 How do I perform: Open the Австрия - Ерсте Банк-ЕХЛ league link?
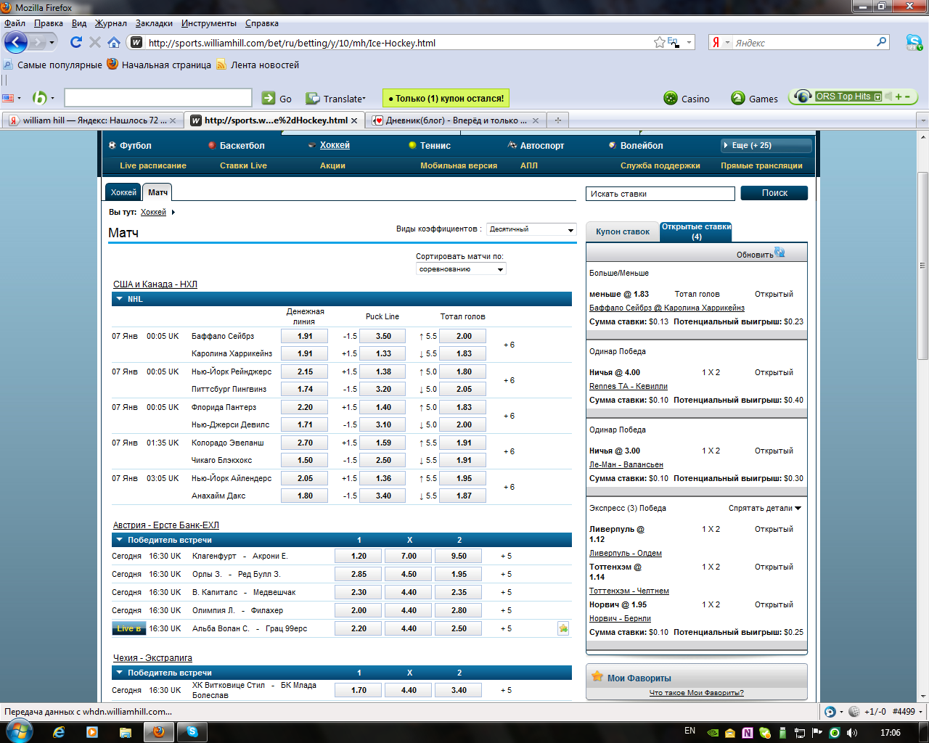point(165,525)
